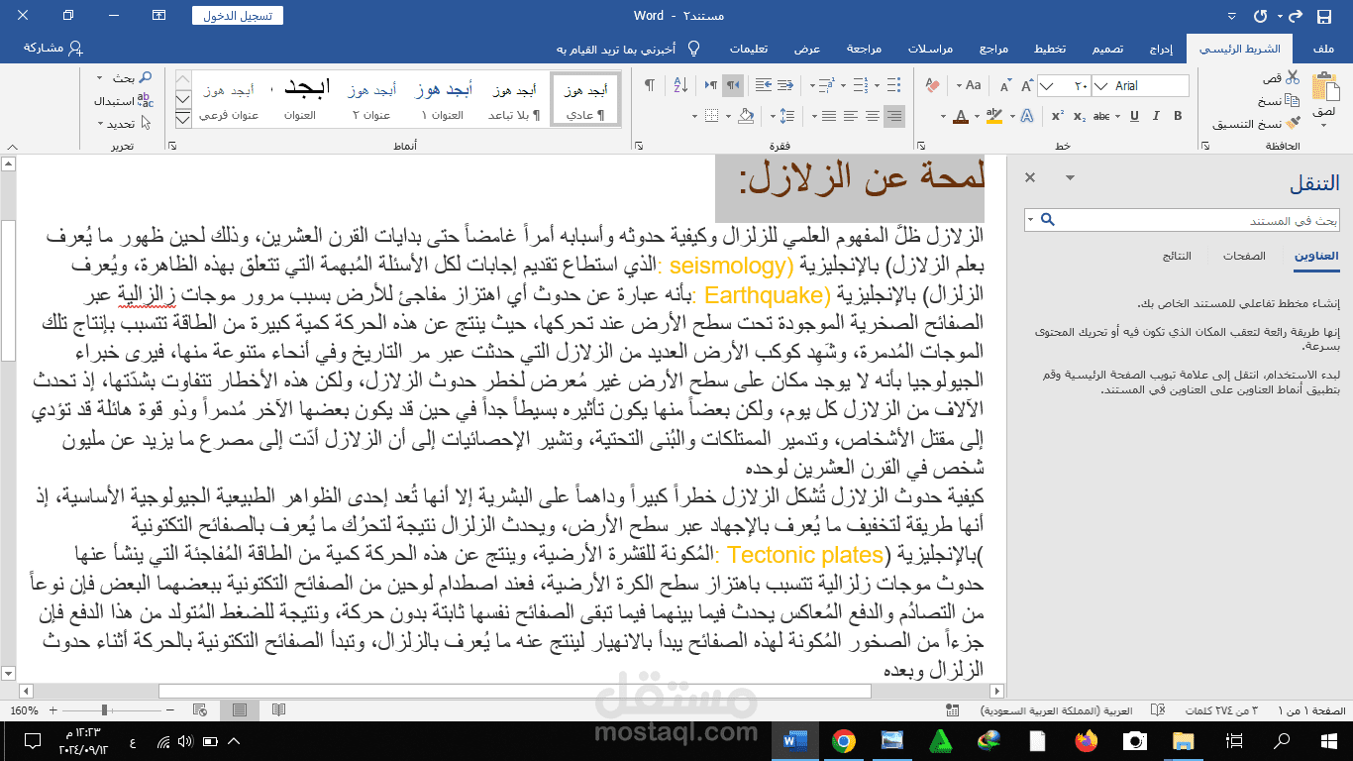Viewport: 1353px width, 761px height.
Task: Click the Copy (نسخ) button
Action: pyautogui.click(x=1279, y=101)
